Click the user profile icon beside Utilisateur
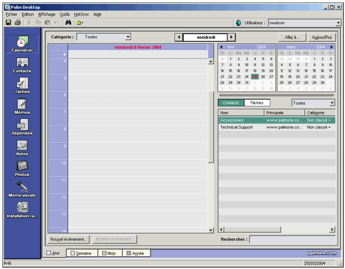The height and width of the screenshot is (269, 345). pyautogui.click(x=239, y=23)
